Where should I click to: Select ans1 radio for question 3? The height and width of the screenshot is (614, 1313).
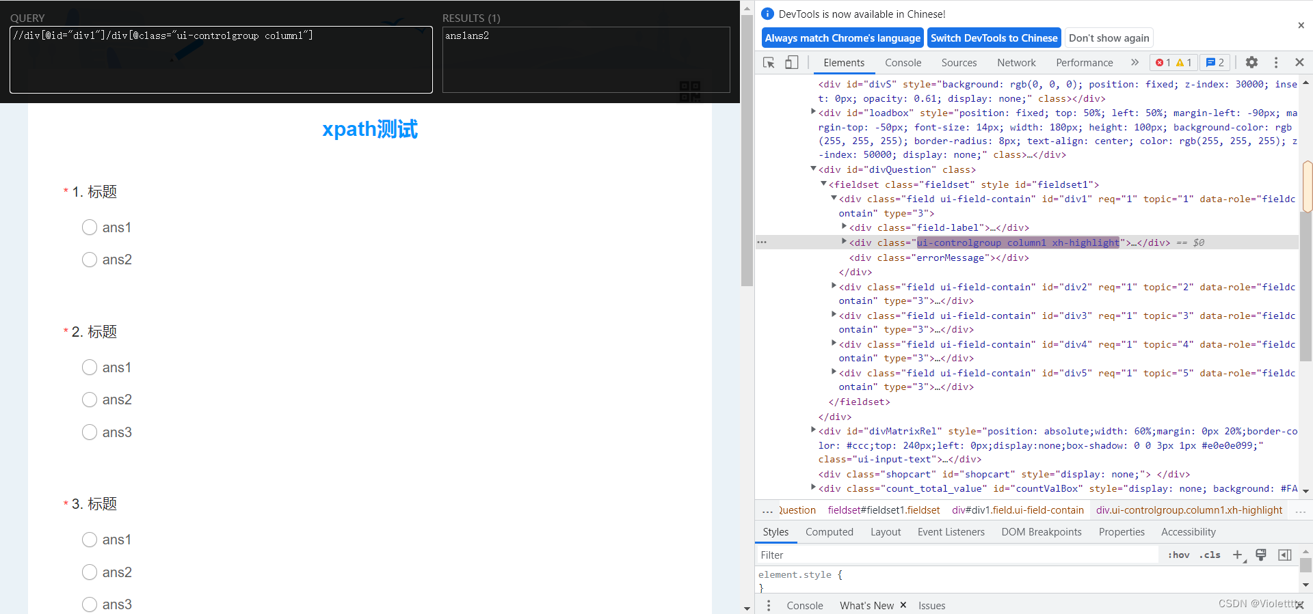pyautogui.click(x=90, y=540)
